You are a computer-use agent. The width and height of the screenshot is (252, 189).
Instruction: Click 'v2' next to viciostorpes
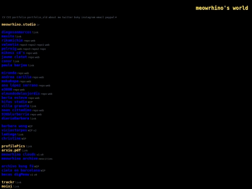35,131
